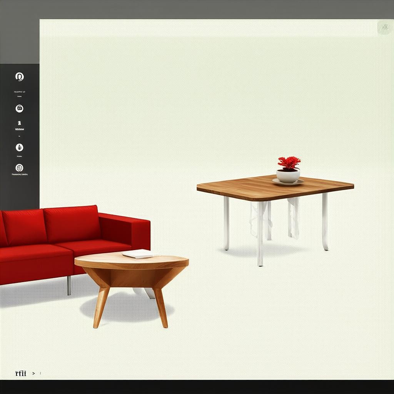Click the small figure icon in the sidebar
Viewport: 394px width, 394px height.
pyautogui.click(x=19, y=123)
